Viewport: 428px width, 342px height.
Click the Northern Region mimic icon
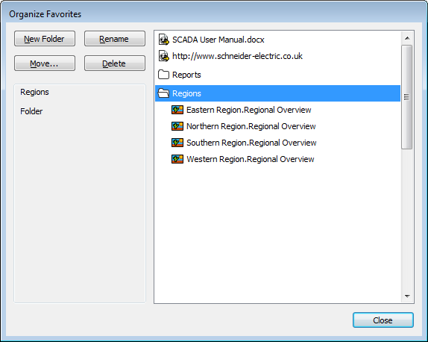[x=177, y=126]
